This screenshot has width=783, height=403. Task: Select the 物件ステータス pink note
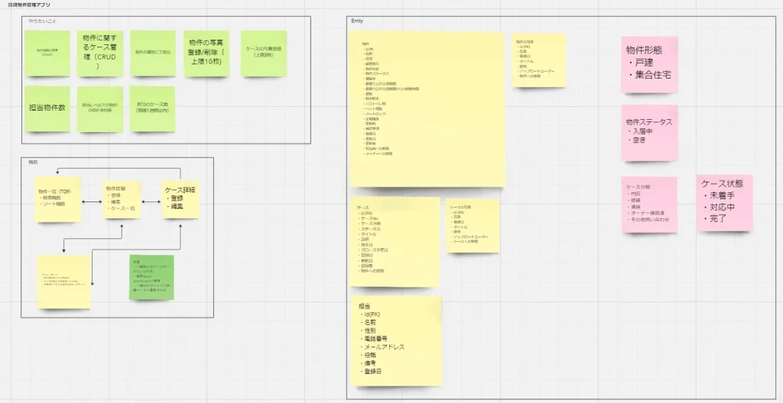point(649,133)
